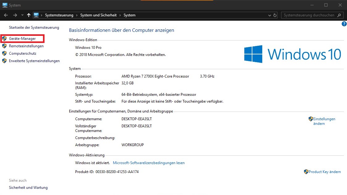The width and height of the screenshot is (347, 195).
Task: Click shield icon beside Product Key ändern
Action: pos(306,172)
